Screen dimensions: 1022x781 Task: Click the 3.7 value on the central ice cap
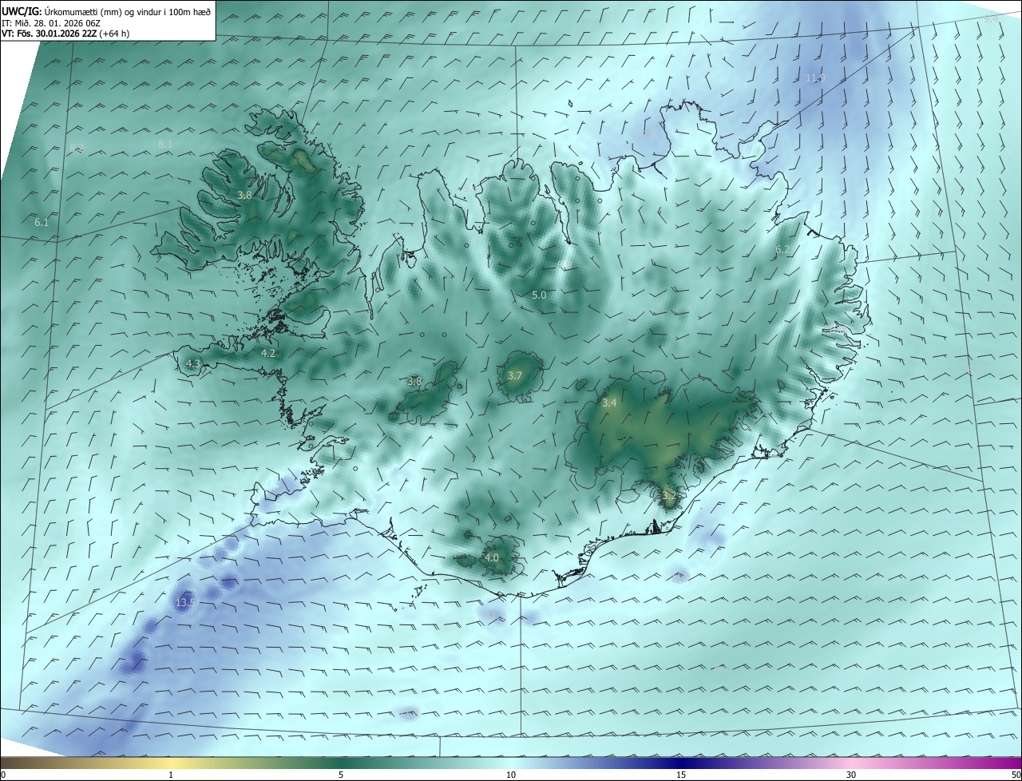click(x=515, y=375)
